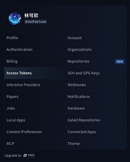Open Authentication settings

pyautogui.click(x=35, y=50)
